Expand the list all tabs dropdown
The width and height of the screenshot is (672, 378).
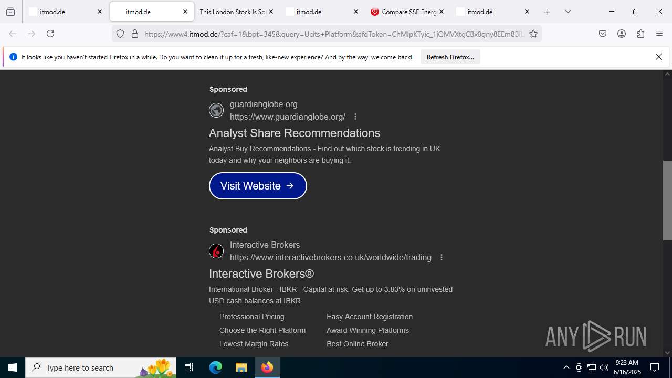point(568,12)
